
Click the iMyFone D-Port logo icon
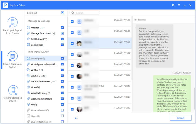(5, 5)
